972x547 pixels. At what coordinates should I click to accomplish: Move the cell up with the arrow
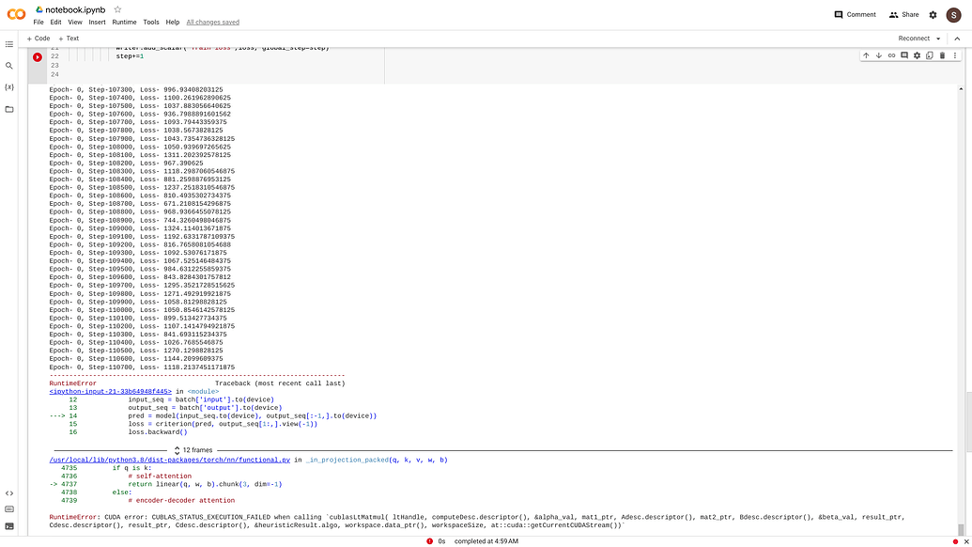[866, 55]
